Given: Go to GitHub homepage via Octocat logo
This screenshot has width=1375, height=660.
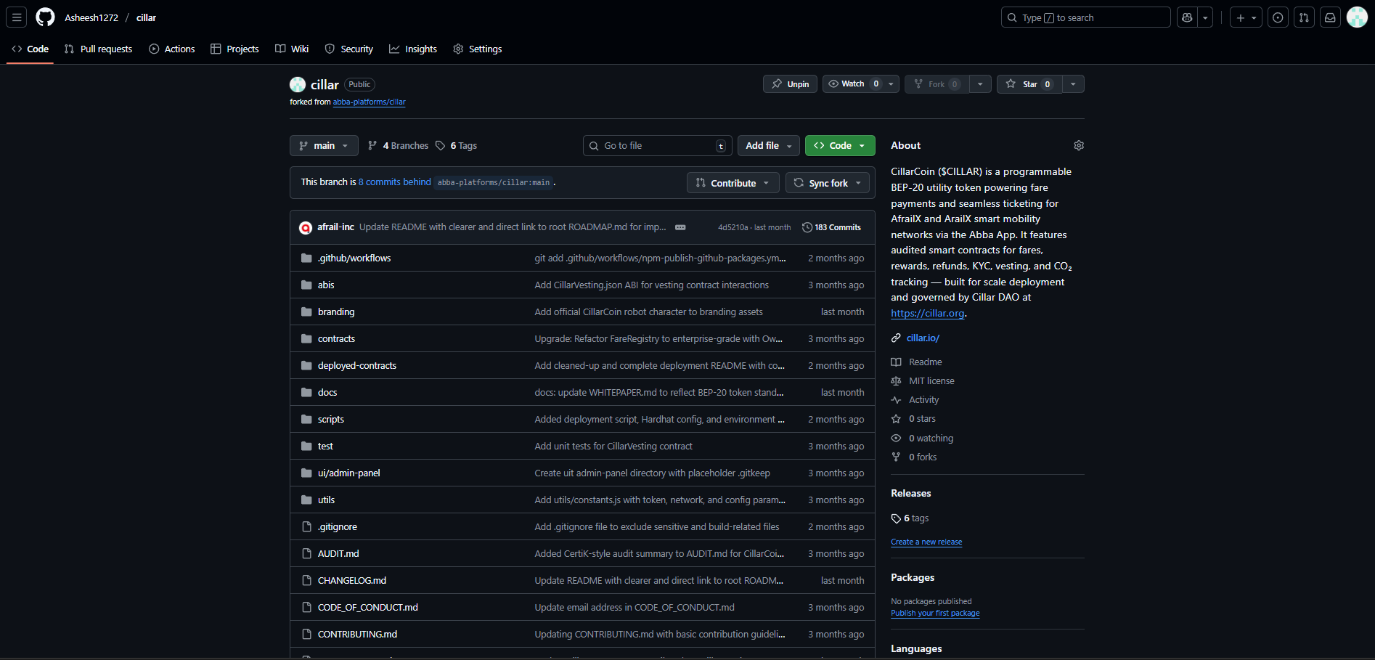Looking at the screenshot, I should [45, 17].
